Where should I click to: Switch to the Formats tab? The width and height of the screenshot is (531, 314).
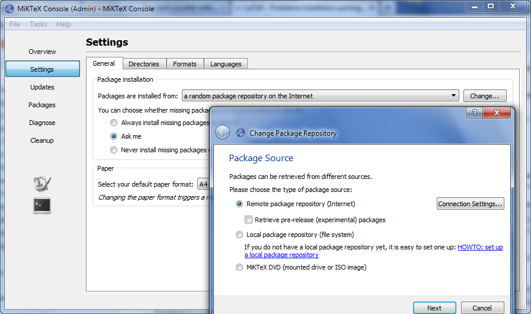click(x=185, y=64)
